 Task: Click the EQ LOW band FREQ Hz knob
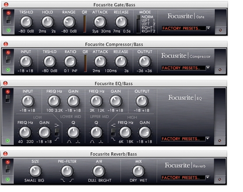25,133
